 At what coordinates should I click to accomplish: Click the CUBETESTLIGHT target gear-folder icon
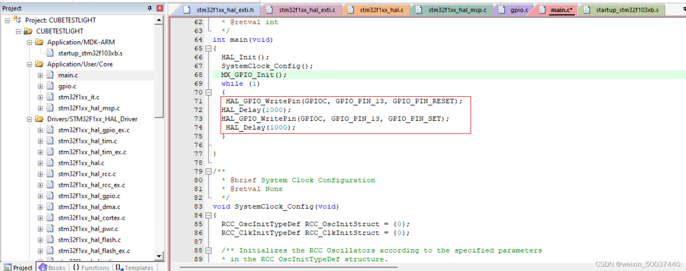tap(28, 31)
